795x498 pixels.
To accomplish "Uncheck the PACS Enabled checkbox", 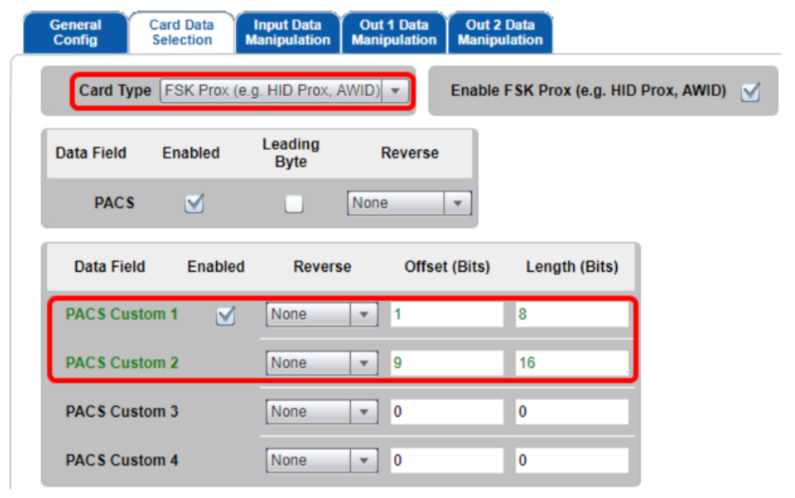I will (x=194, y=204).
